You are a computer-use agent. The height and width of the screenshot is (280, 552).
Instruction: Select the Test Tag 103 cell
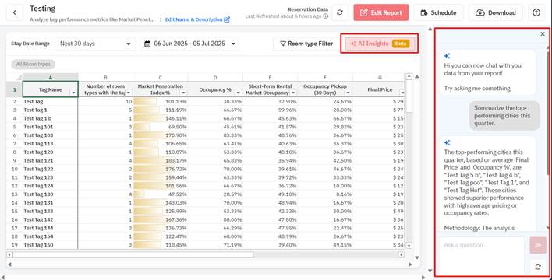[x=51, y=135]
